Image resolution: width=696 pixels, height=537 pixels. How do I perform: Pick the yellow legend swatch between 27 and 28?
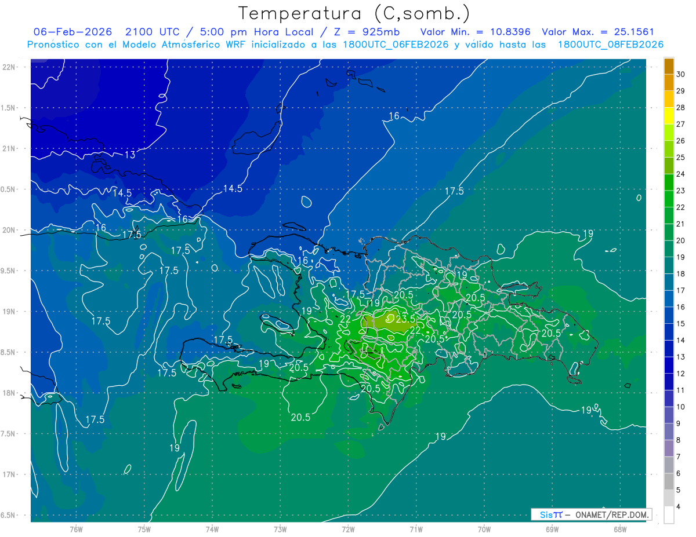coord(669,116)
